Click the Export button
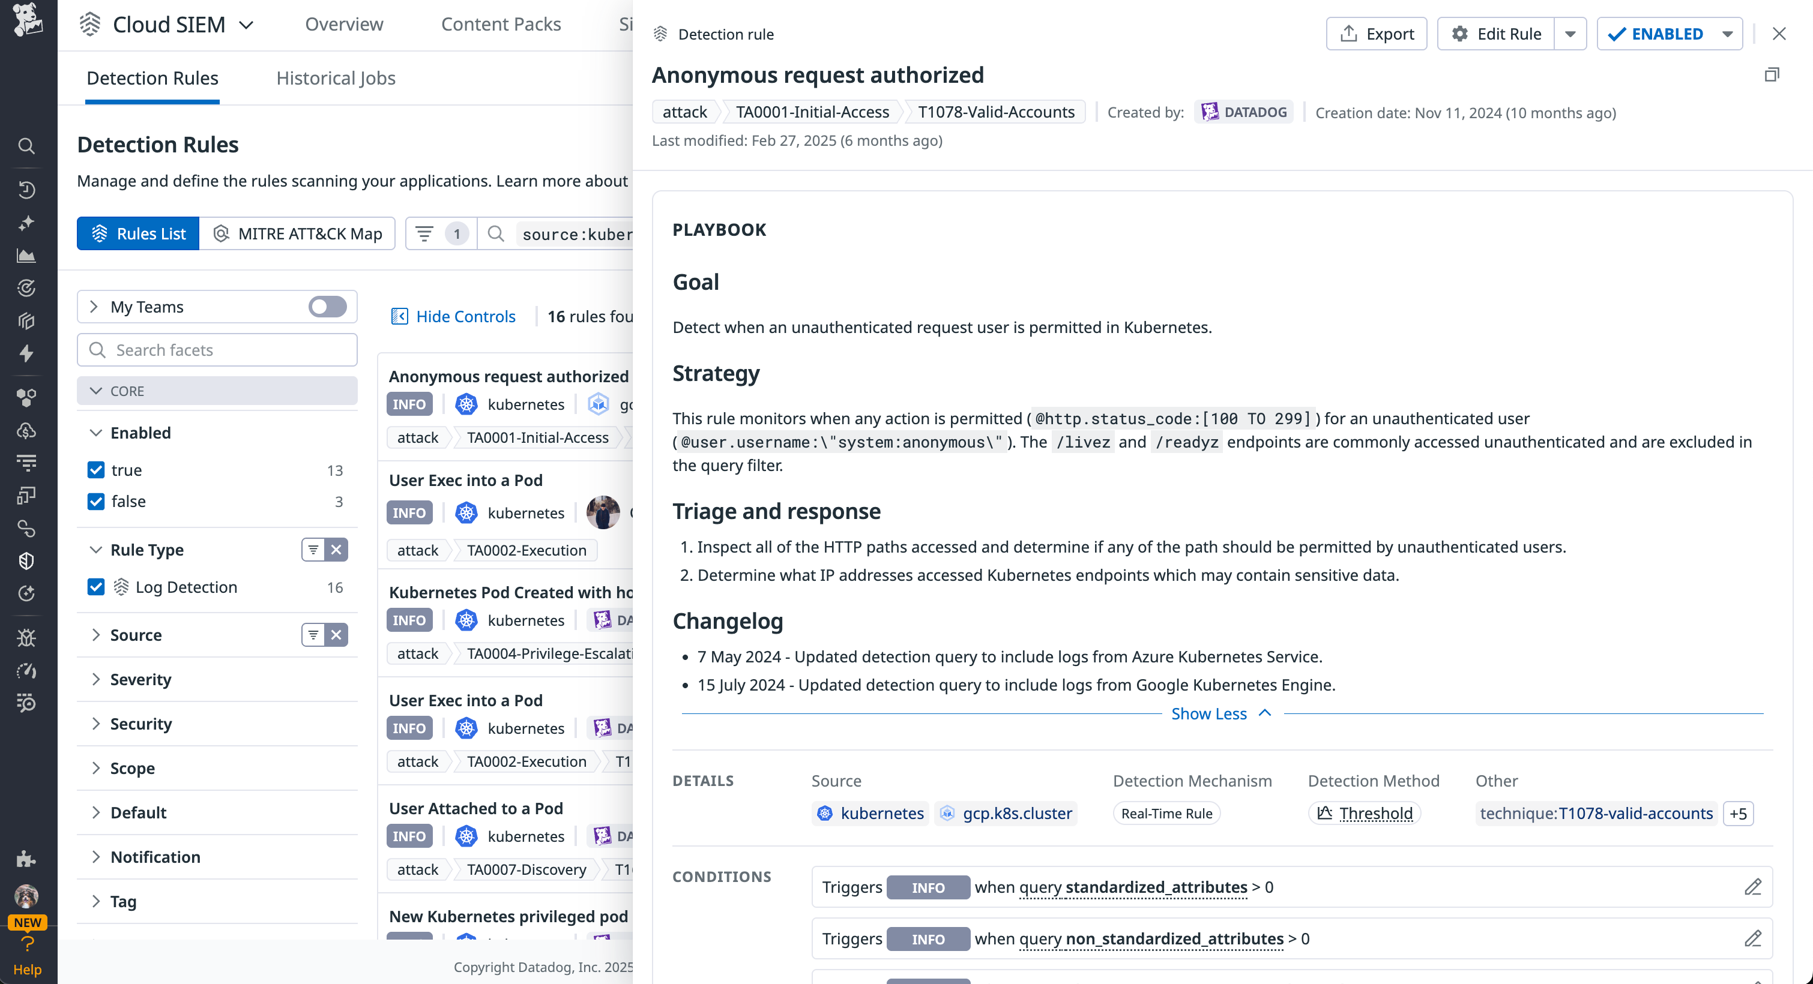This screenshot has width=1813, height=984. pyautogui.click(x=1376, y=33)
